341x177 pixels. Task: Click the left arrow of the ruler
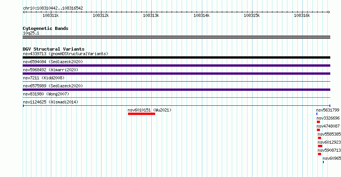pos(24,12)
